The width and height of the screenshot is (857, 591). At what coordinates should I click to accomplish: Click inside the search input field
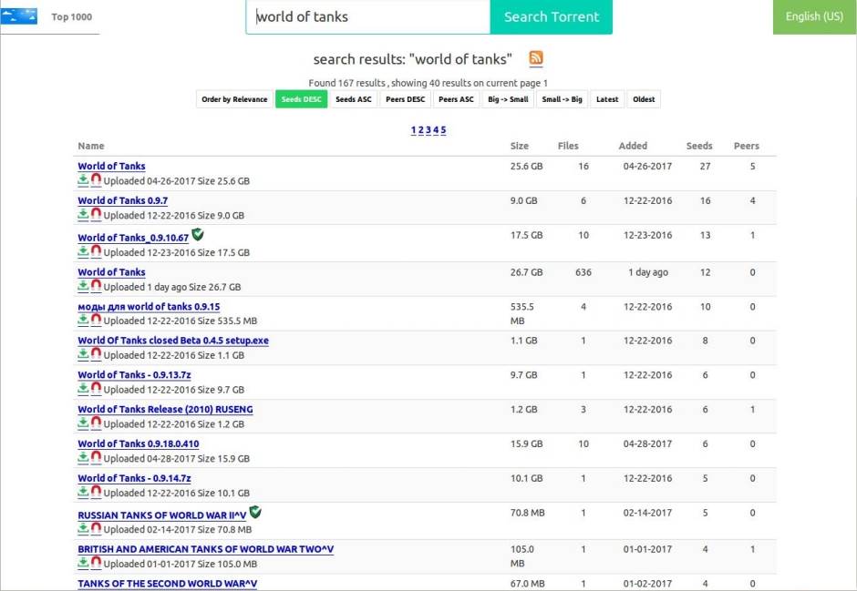pyautogui.click(x=365, y=15)
